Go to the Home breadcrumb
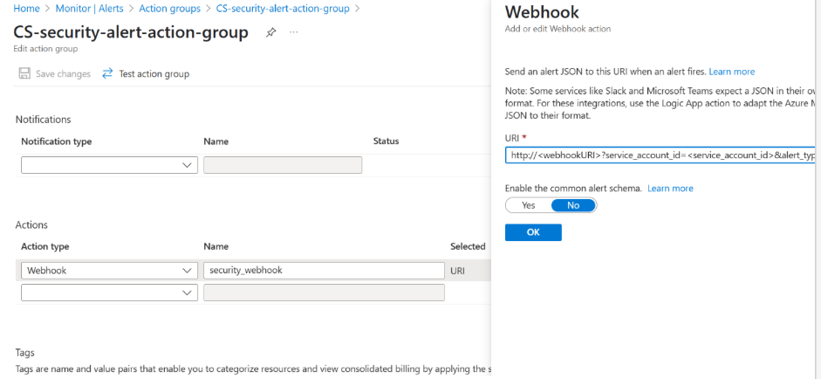 click(26, 9)
